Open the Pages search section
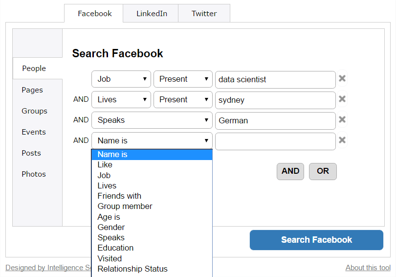This screenshot has width=396, height=277. click(x=32, y=90)
